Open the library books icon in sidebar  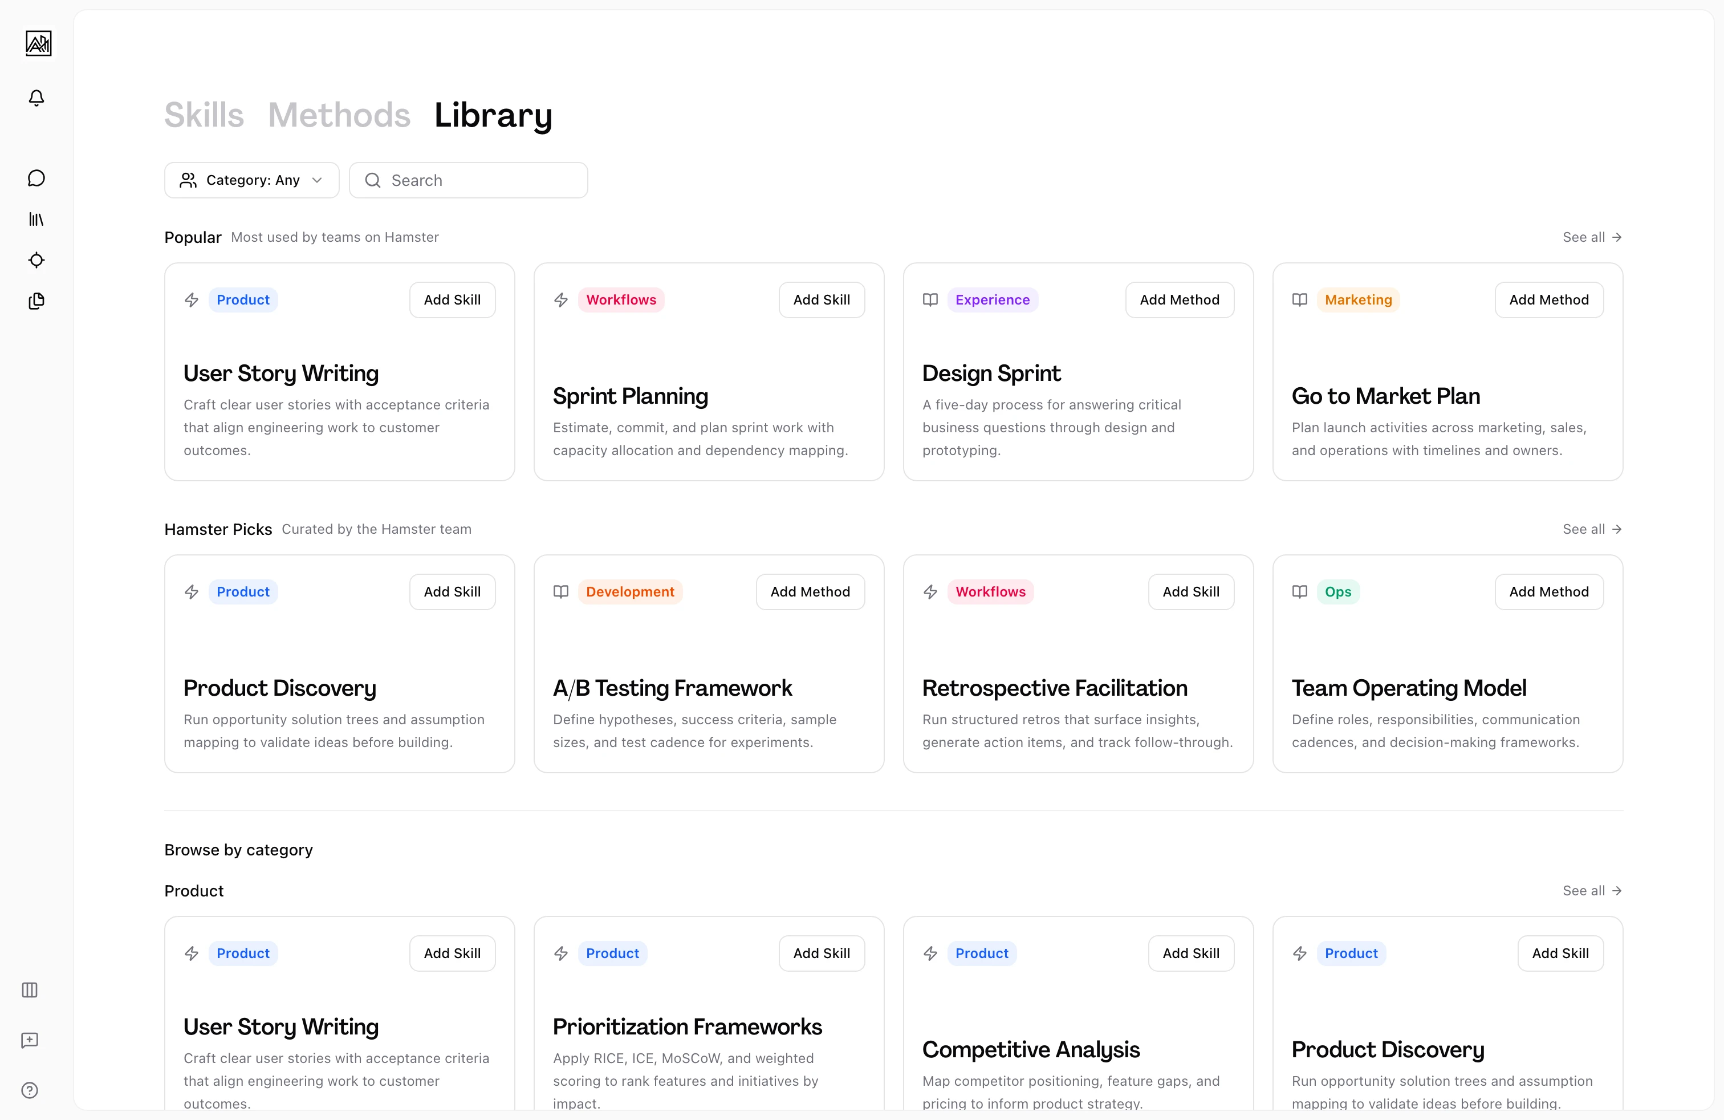[x=36, y=219]
